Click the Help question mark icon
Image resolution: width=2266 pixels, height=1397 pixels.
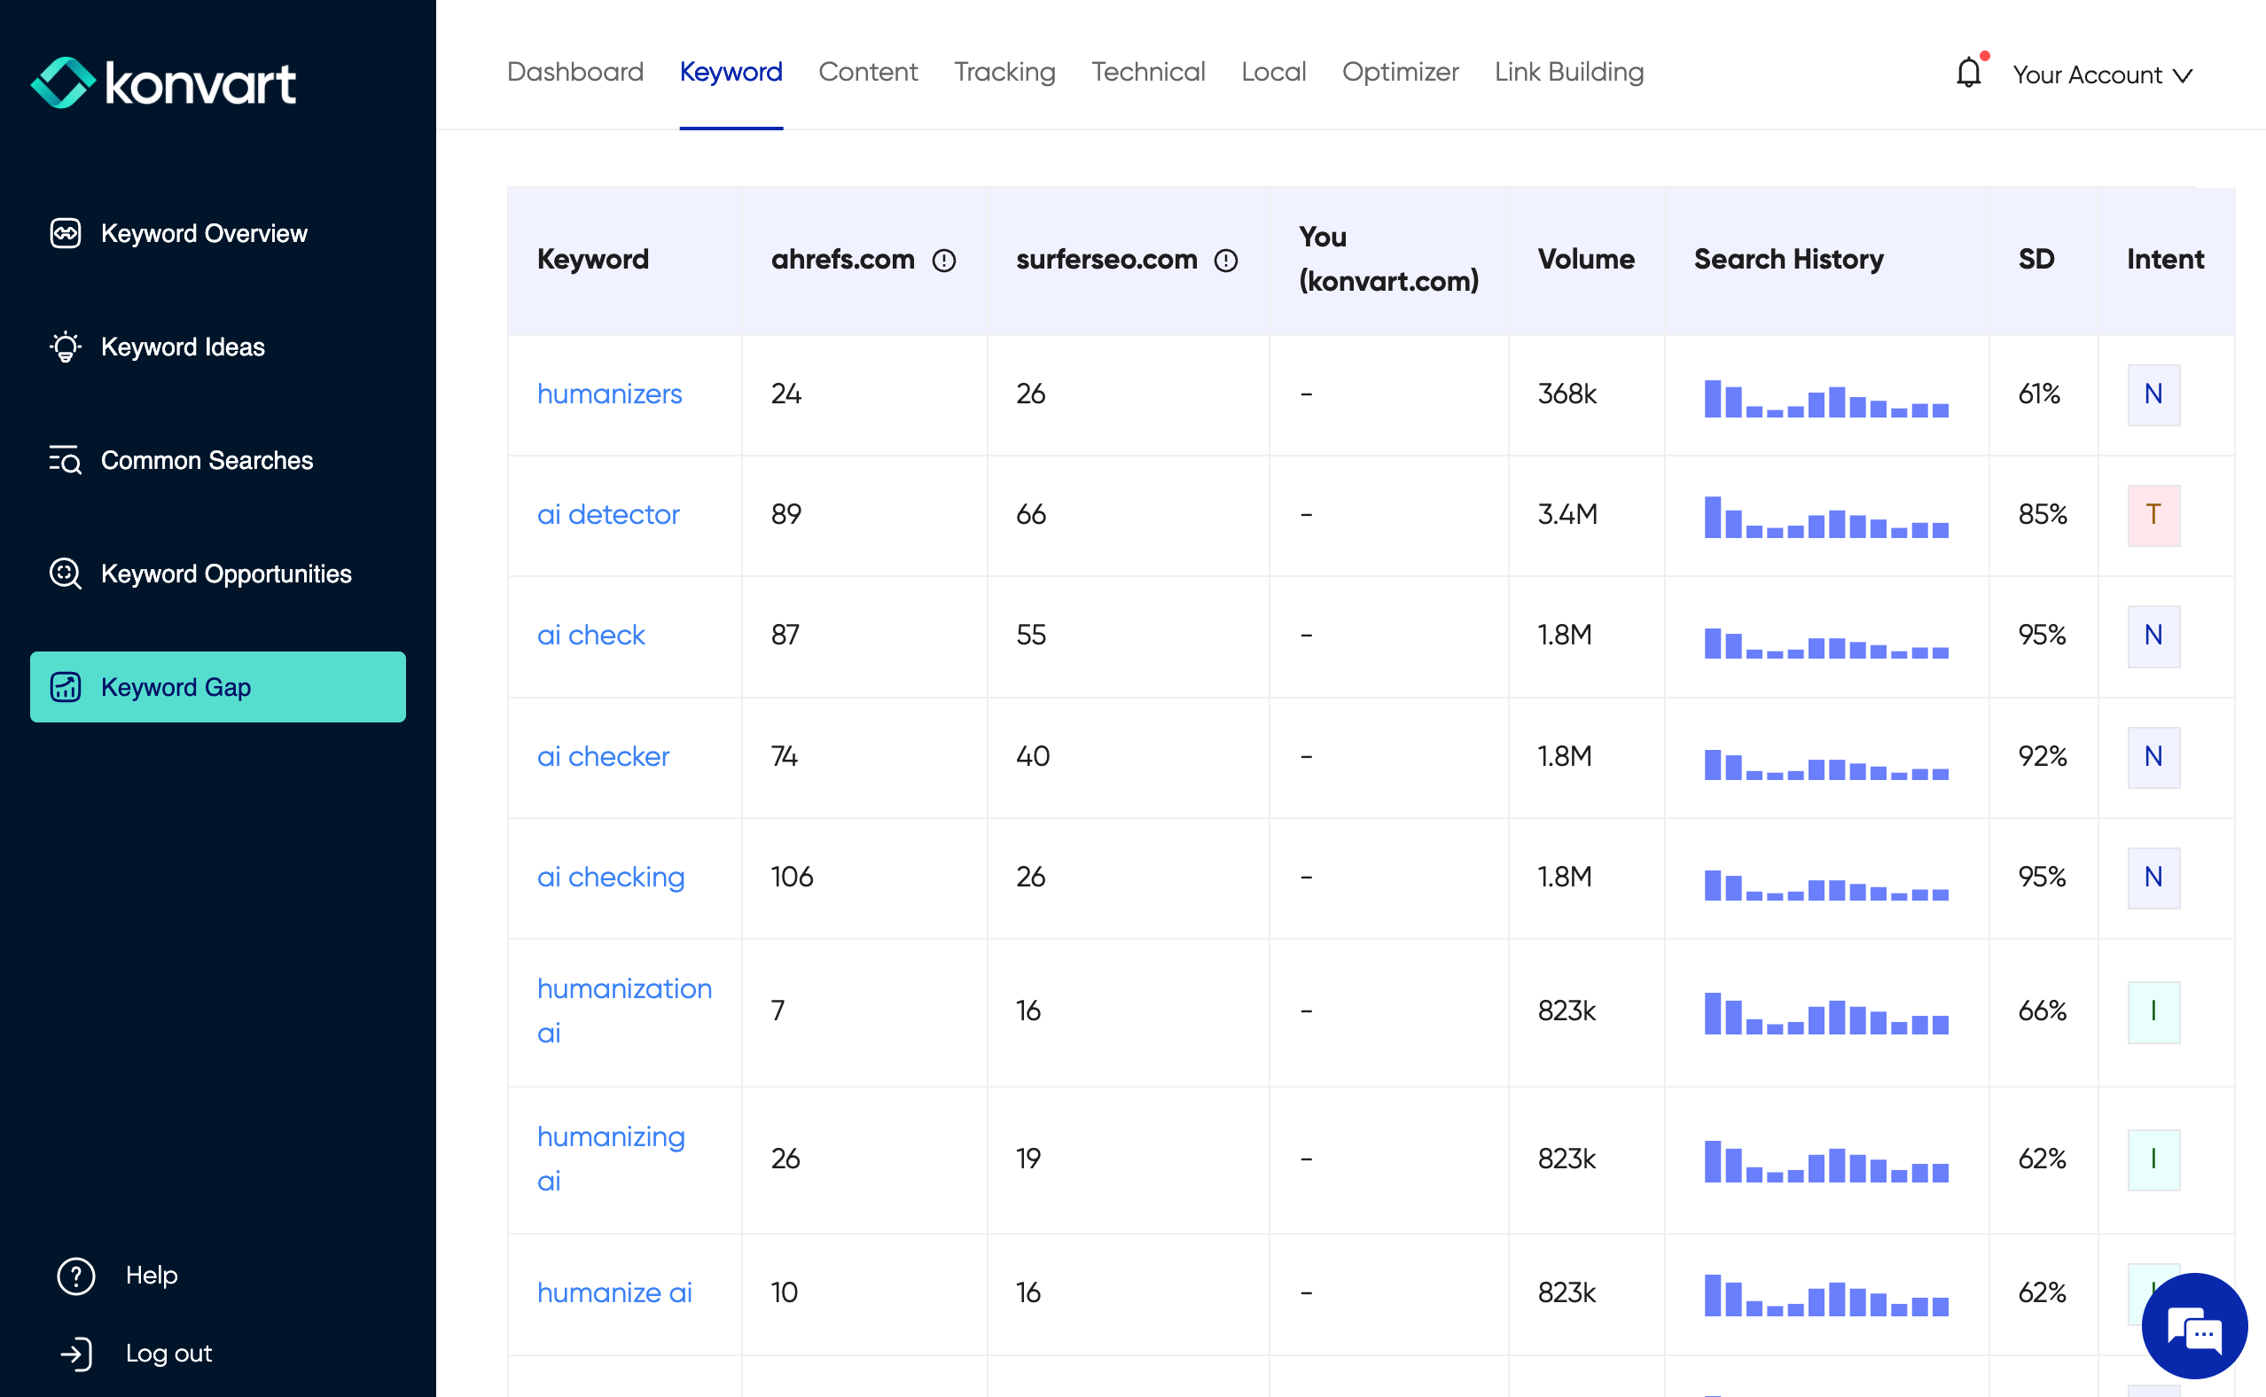75,1275
